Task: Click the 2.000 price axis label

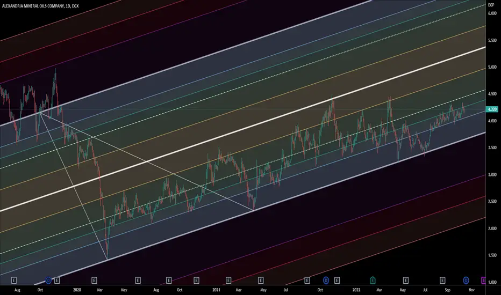Action: (x=492, y=228)
